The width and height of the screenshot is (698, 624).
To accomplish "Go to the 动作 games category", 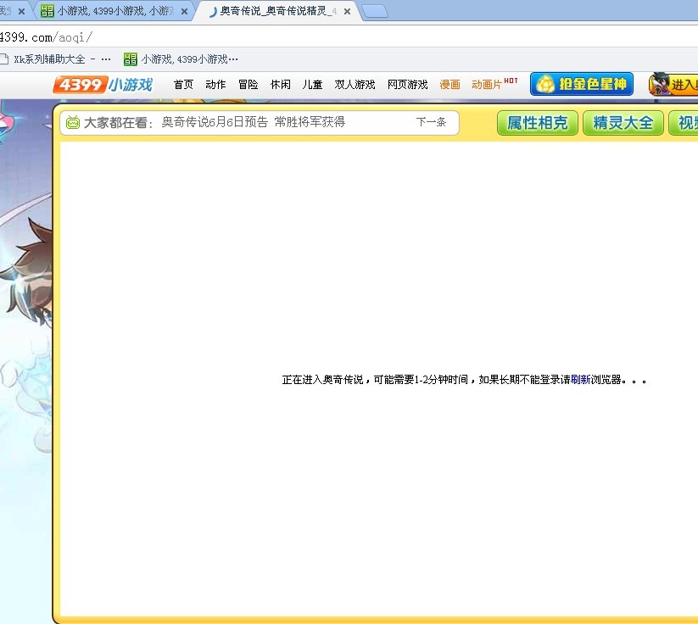I will pos(215,85).
